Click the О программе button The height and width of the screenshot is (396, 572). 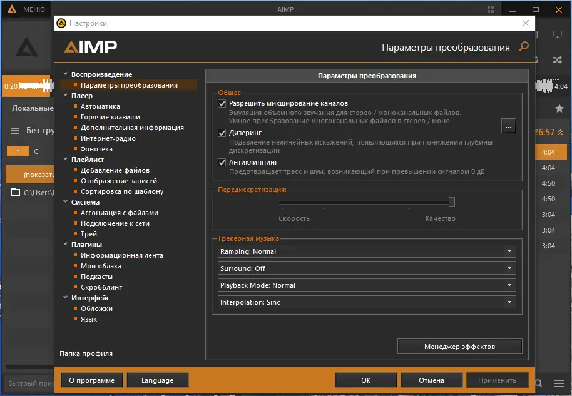coord(91,380)
